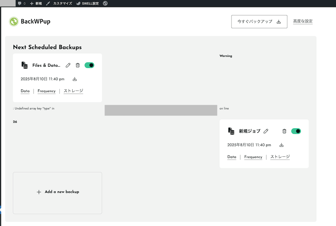Delete the 新規ジョブ backup via trash icon
Screen dimensions: 336x226
(x=284, y=131)
